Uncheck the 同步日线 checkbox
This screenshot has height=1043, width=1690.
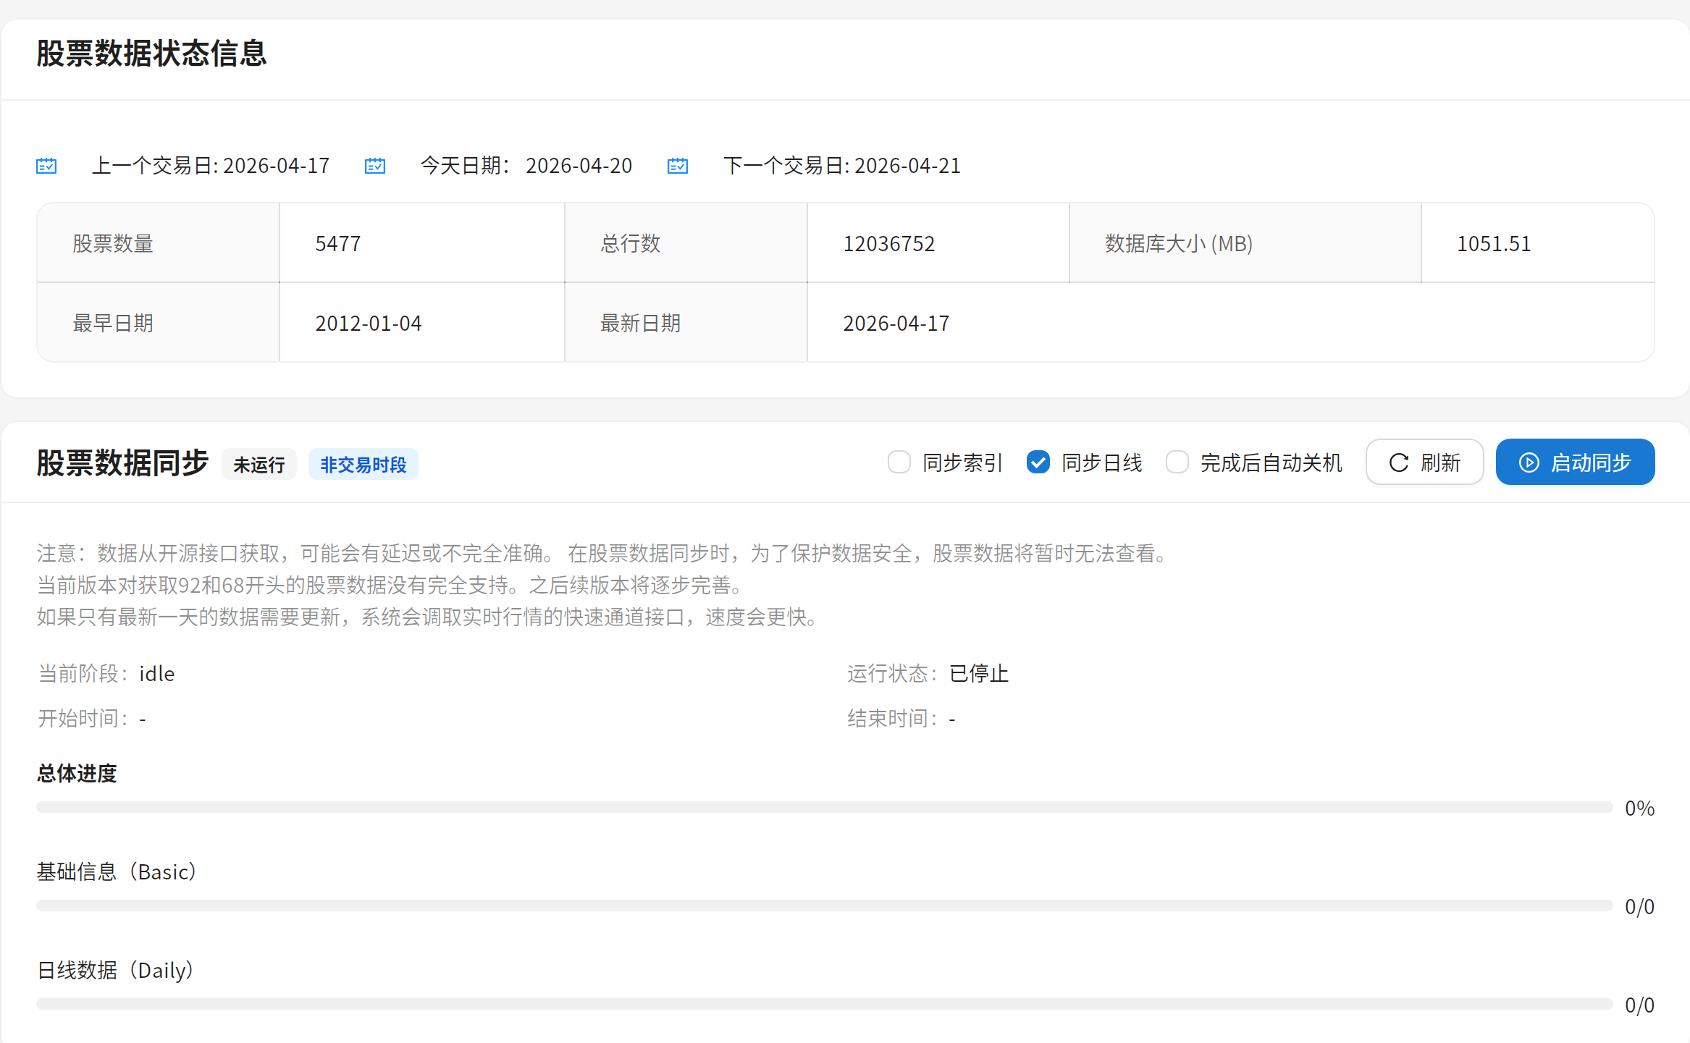click(1038, 463)
